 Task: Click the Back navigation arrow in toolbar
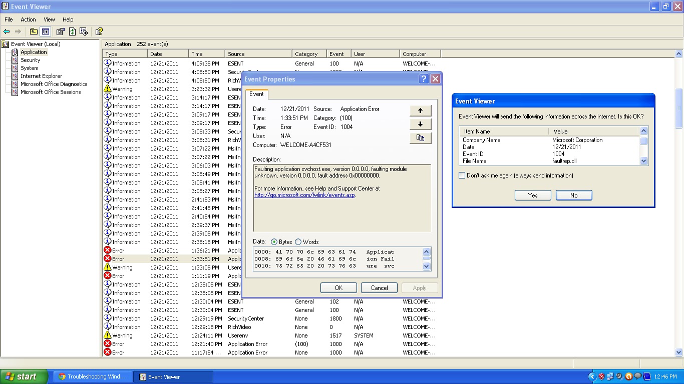[x=7, y=31]
